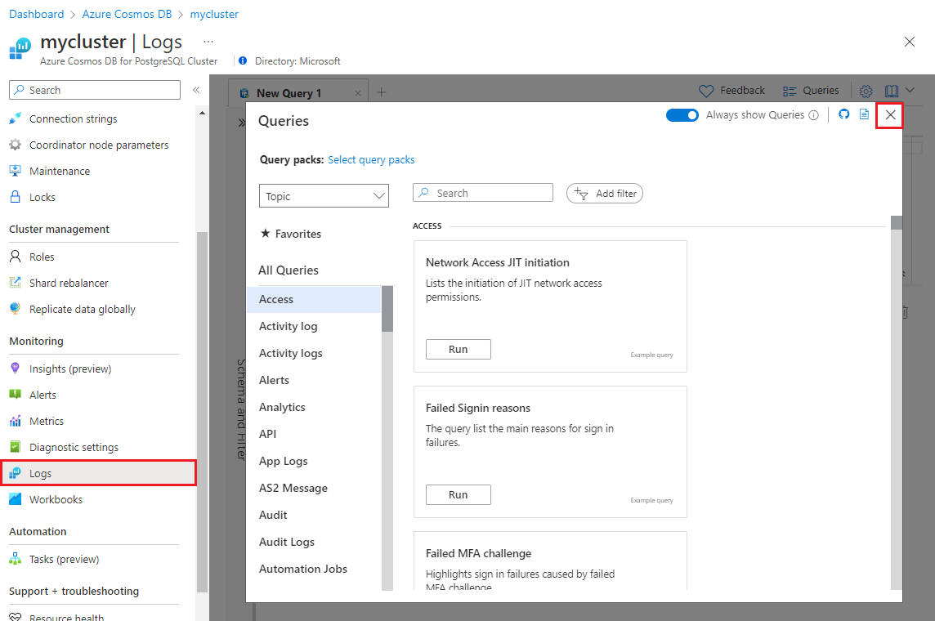Click the Feedback heart icon
This screenshot has width=935, height=621.
706,90
